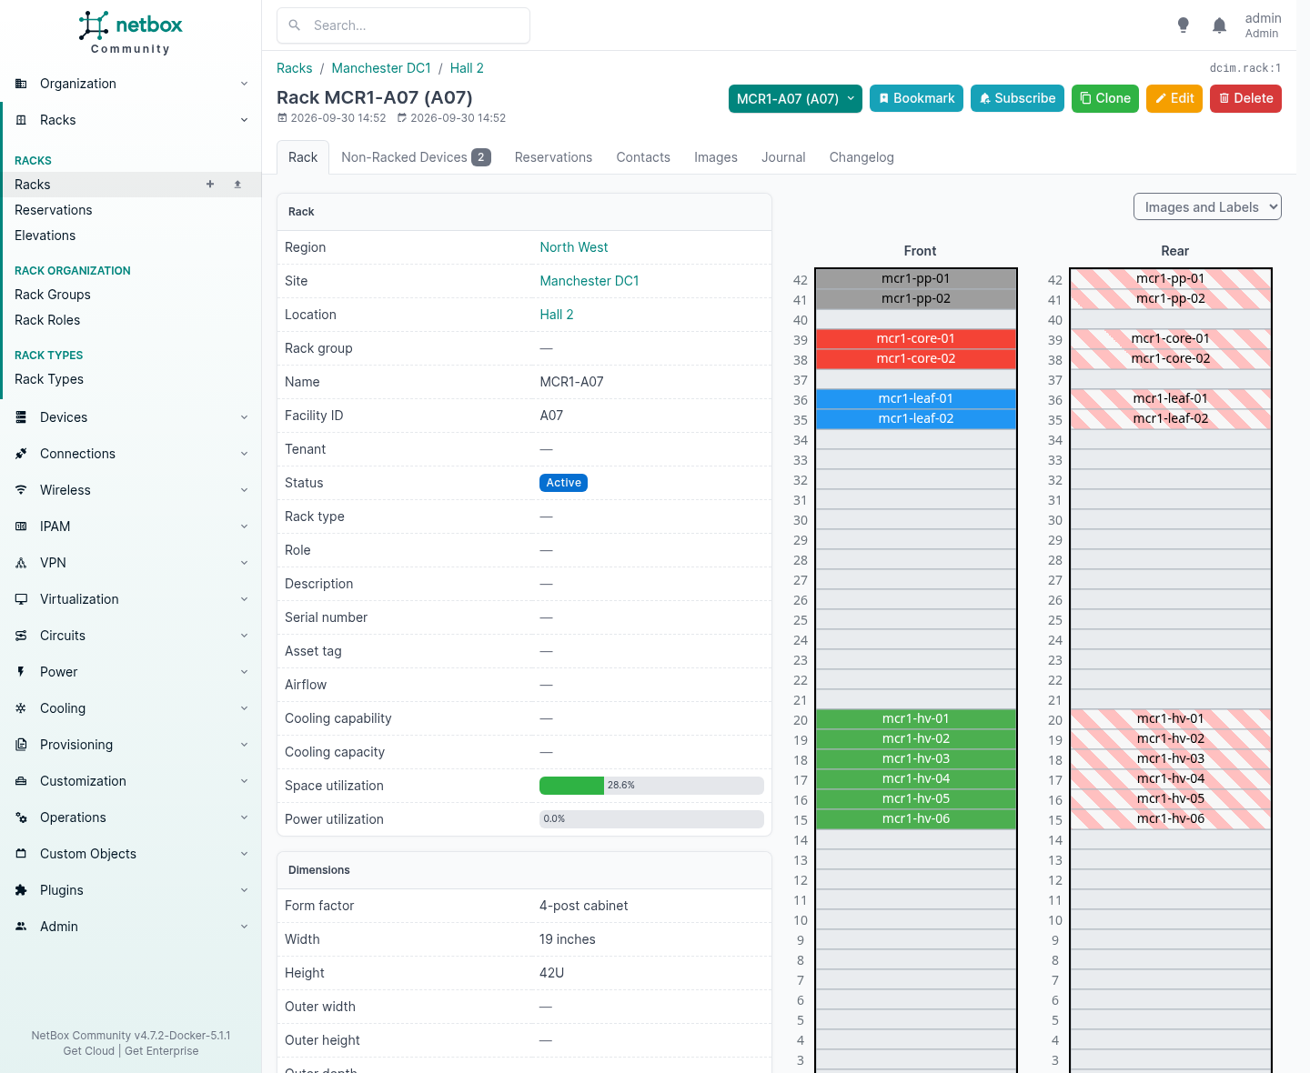Click the VPN sidebar icon
The image size is (1310, 1073).
point(21,563)
